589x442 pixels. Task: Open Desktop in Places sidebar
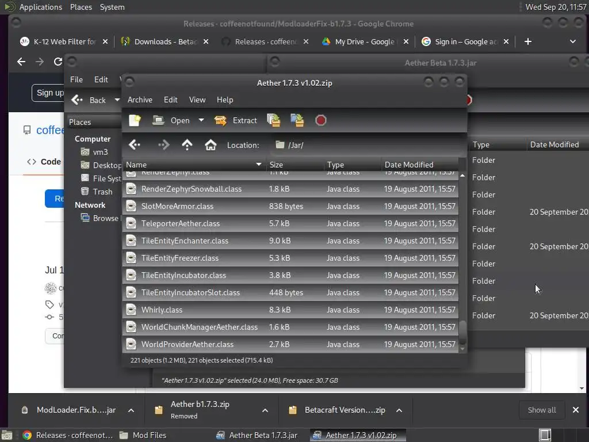101,165
